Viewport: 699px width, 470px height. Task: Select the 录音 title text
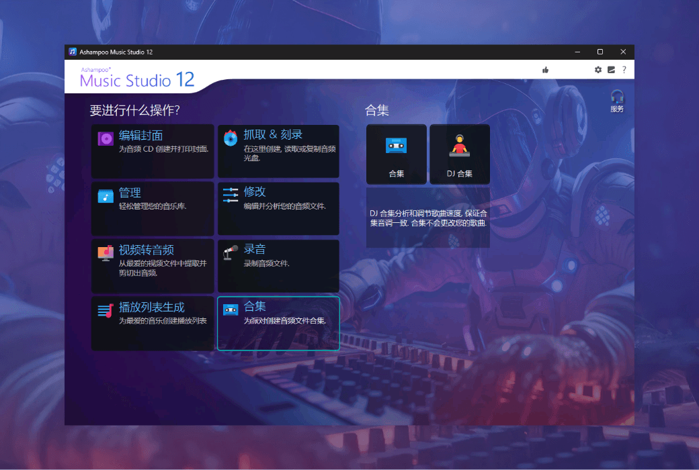coord(255,249)
